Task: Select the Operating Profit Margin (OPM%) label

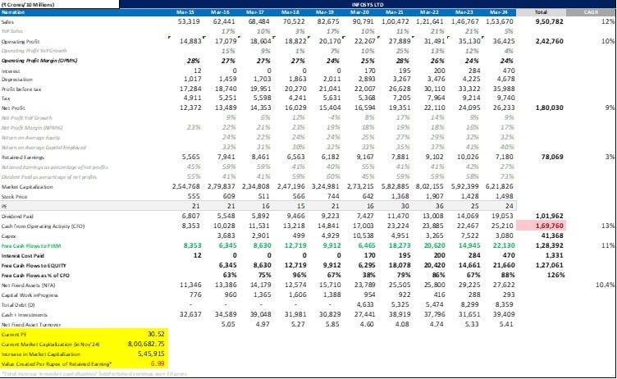Action: (39, 61)
